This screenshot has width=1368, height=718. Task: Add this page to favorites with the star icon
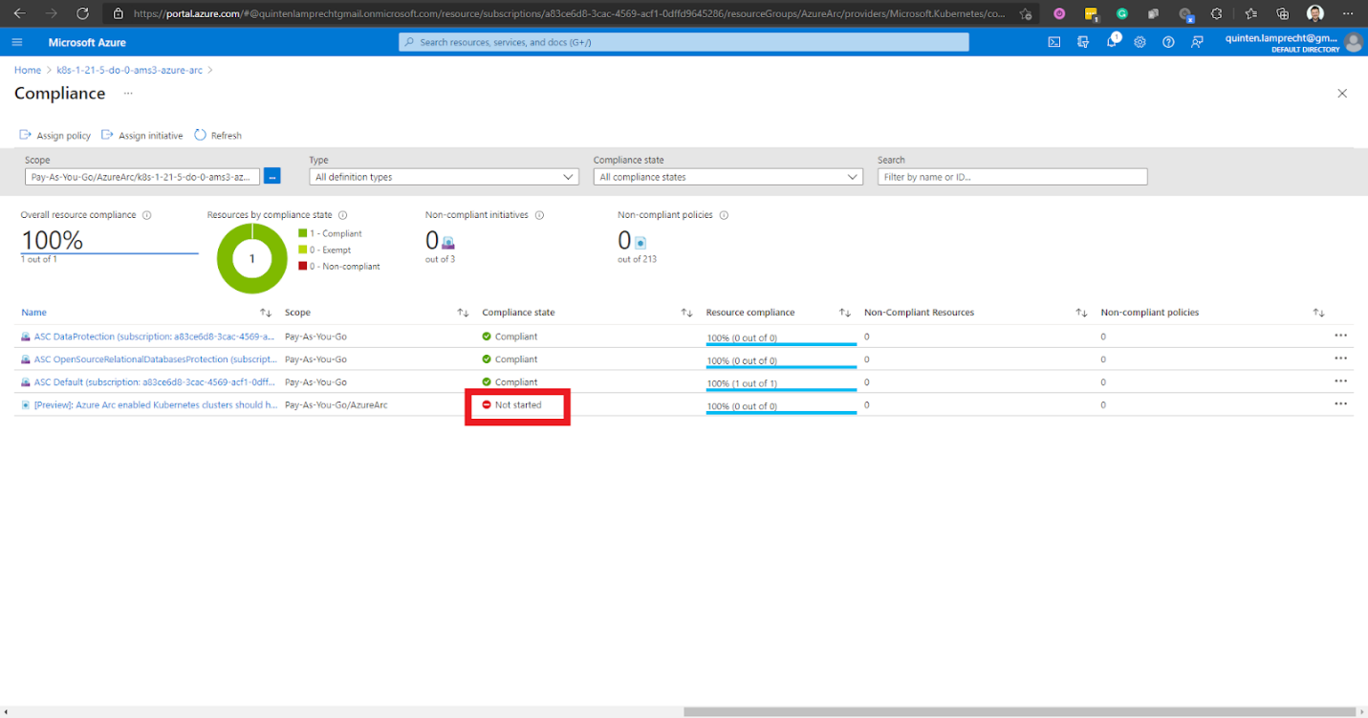click(1025, 13)
